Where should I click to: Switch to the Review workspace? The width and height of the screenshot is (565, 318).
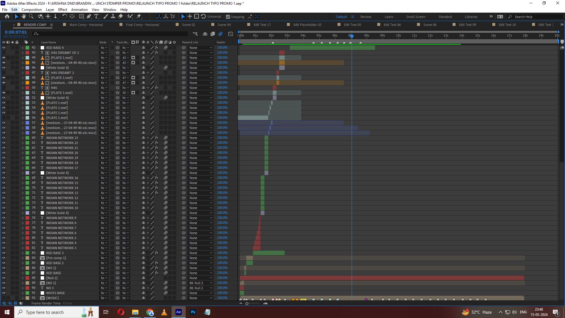point(366,17)
